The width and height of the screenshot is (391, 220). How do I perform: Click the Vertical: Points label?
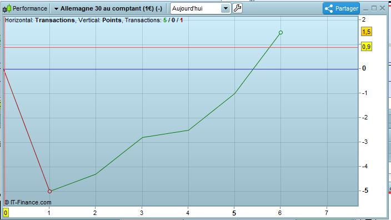pos(100,20)
